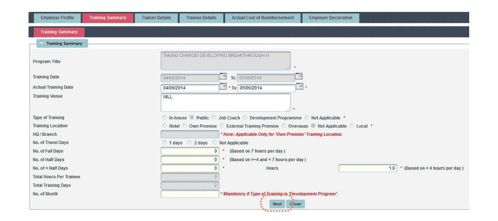This screenshot has width=498, height=221.
Task: Click the HQ / Branch field
Action: click(x=190, y=134)
